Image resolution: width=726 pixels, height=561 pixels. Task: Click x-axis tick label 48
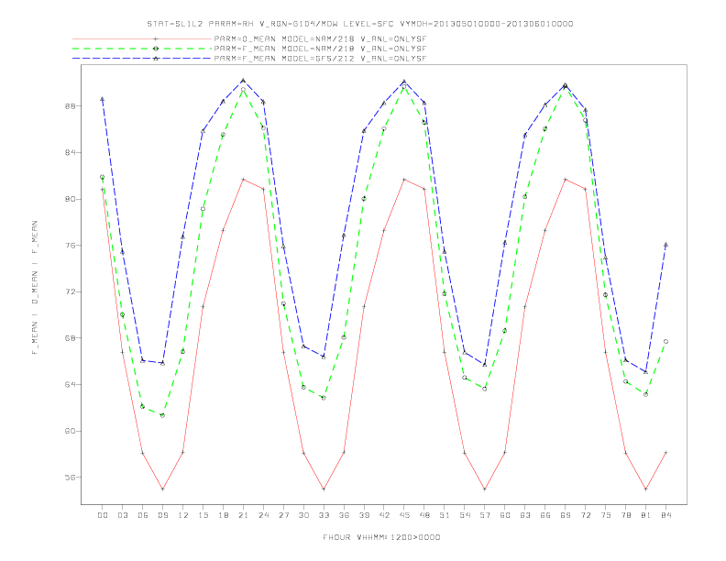tap(424, 515)
